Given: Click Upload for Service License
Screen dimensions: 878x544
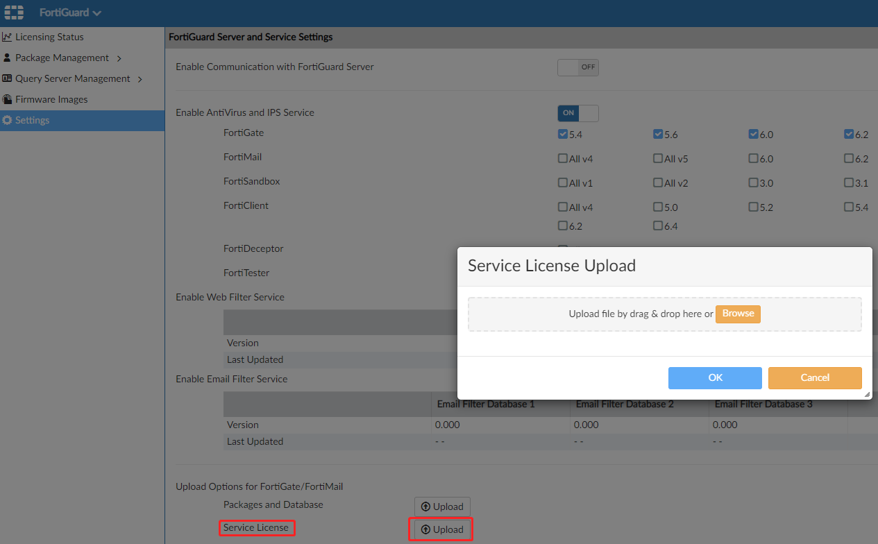Looking at the screenshot, I should pyautogui.click(x=442, y=529).
